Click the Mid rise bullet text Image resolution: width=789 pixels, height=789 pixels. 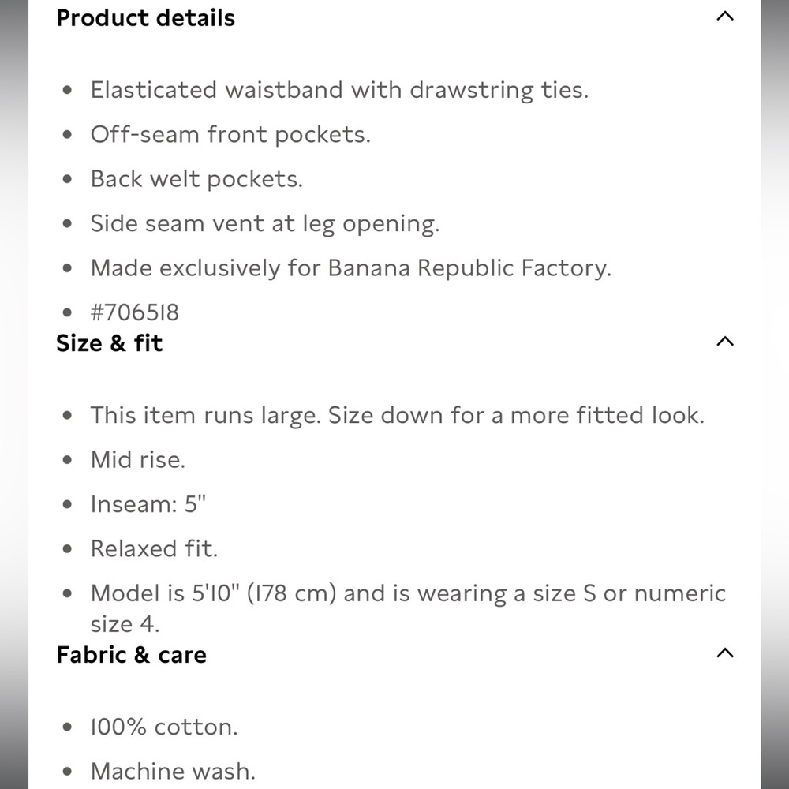(138, 459)
